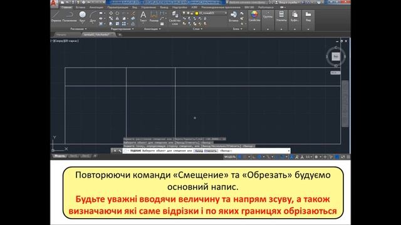This screenshot has height=225, width=401.
Task: Activate the Rotate edit tool
Action: (x=117, y=13)
